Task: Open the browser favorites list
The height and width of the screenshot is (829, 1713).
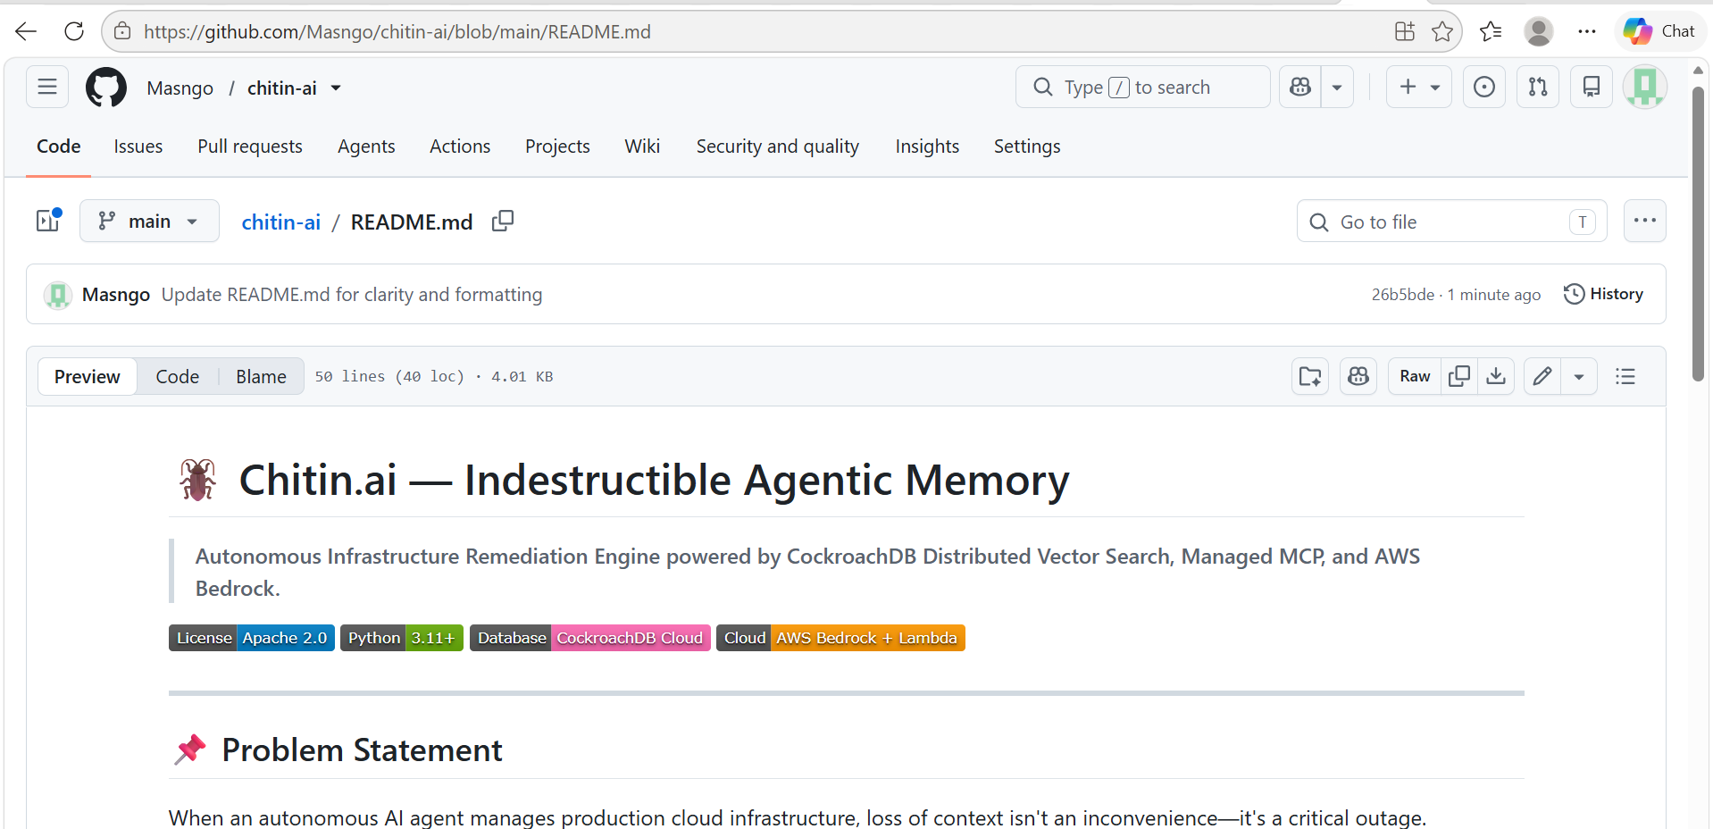Action: tap(1491, 32)
